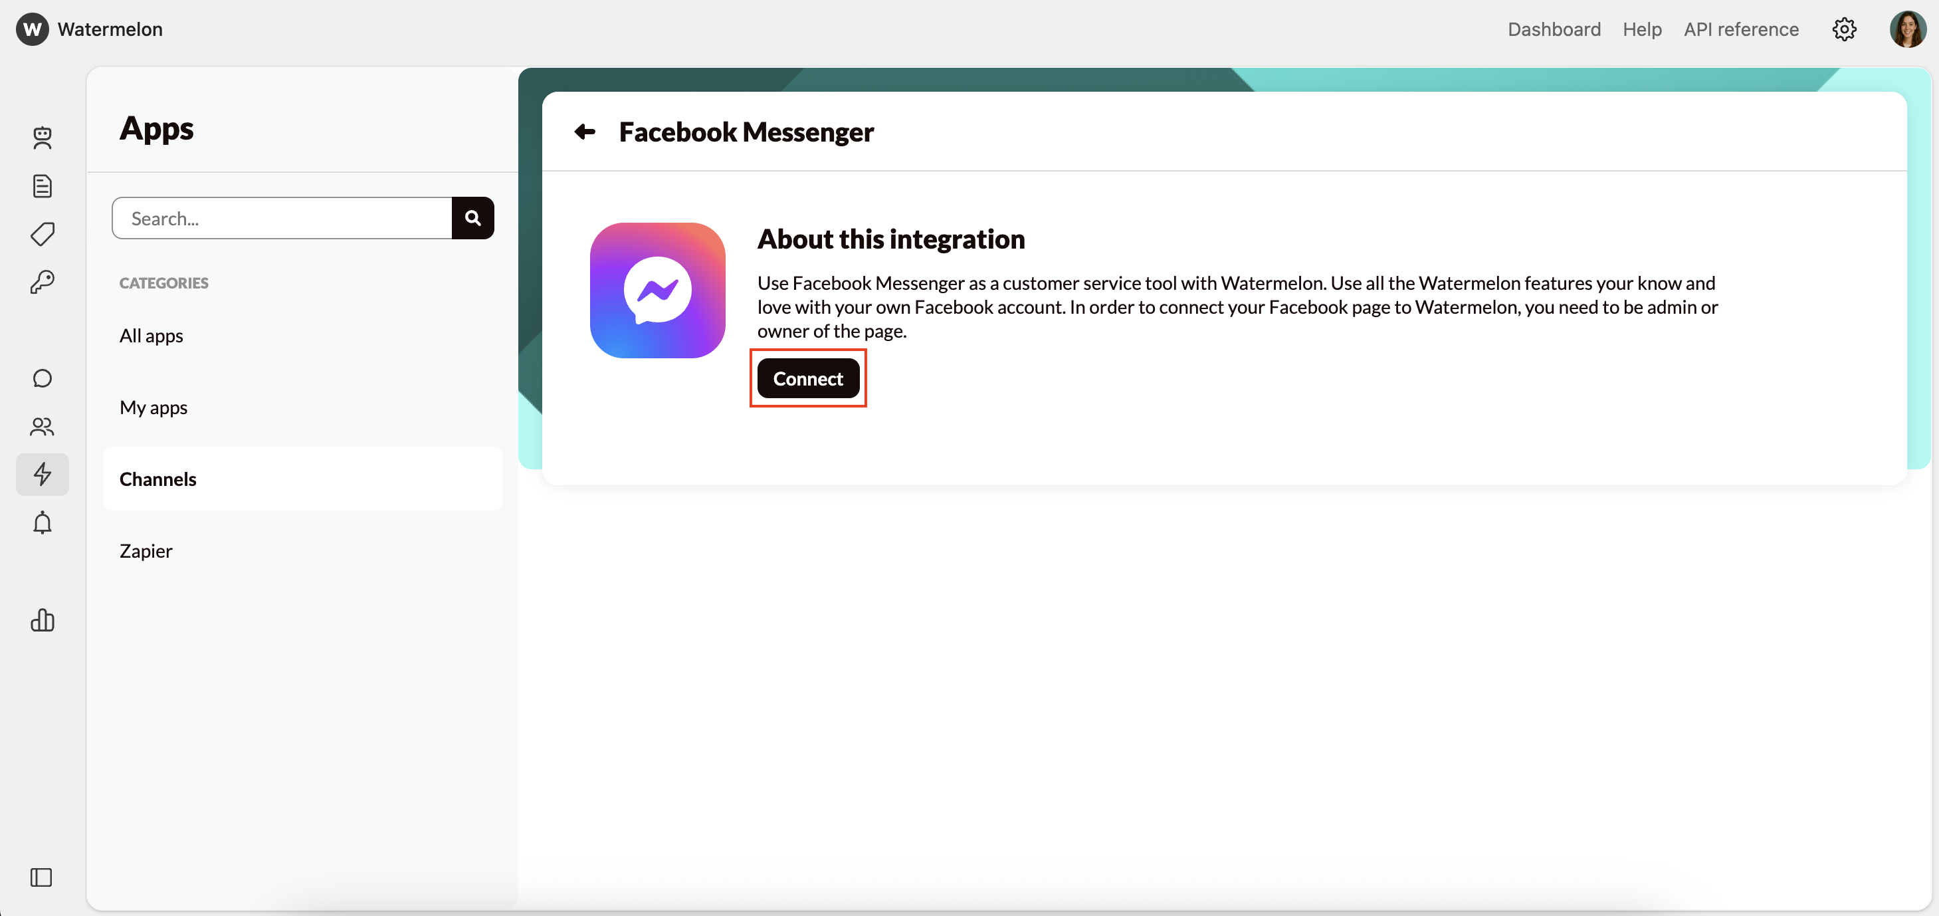Open the notifications bell icon

click(x=42, y=522)
